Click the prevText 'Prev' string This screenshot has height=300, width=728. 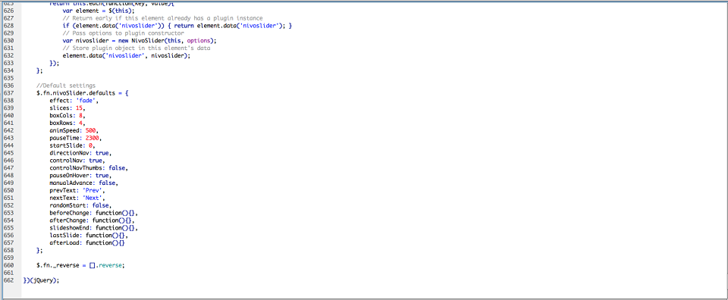click(93, 191)
